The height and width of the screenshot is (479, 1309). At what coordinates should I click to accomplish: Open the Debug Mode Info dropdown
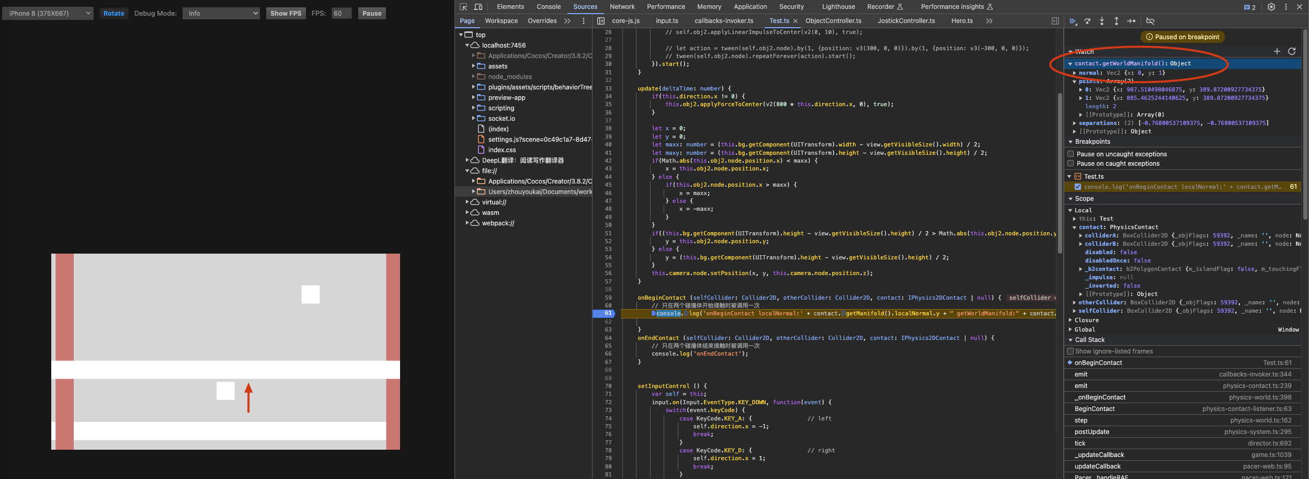tap(221, 13)
